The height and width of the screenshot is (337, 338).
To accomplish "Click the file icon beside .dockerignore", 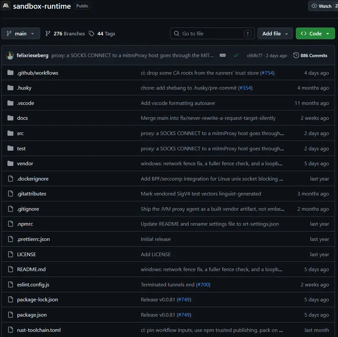I will click(x=10, y=179).
